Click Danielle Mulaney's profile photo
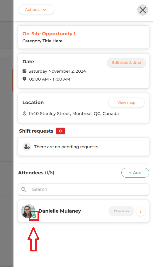Viewport: 153px width, 267px height. point(28,211)
